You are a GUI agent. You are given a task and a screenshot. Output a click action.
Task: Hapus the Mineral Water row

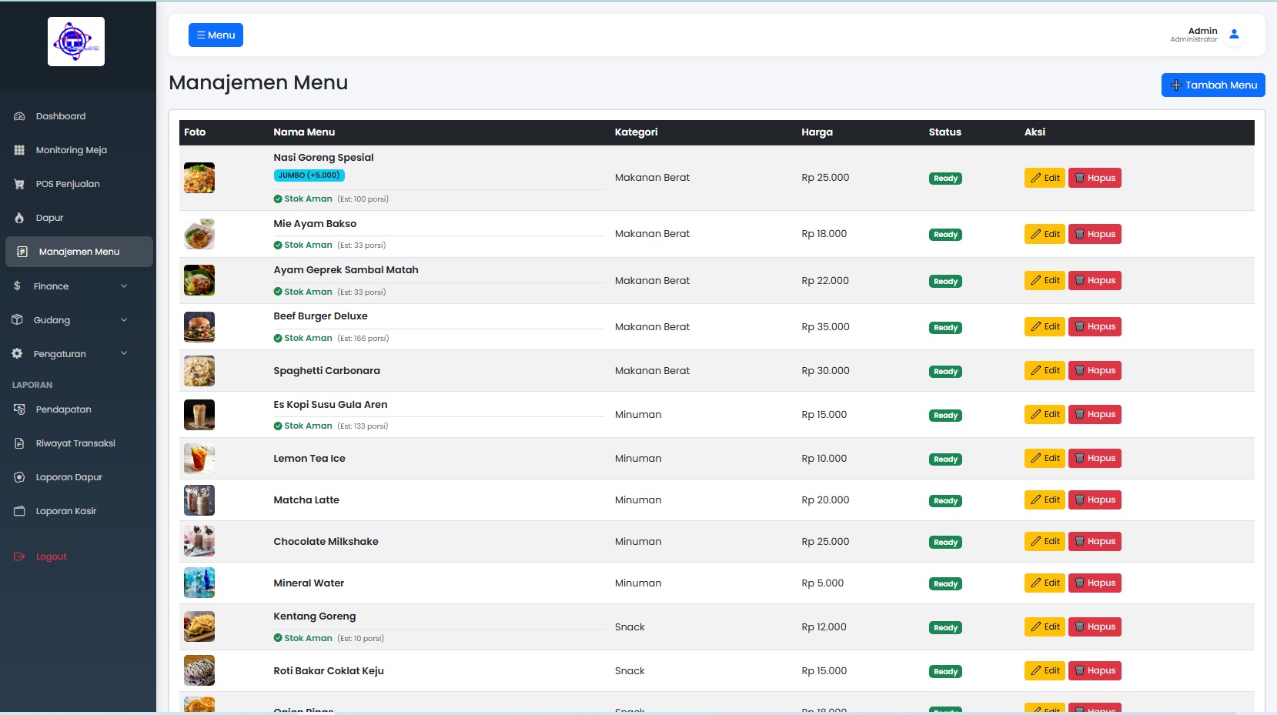1095,583
